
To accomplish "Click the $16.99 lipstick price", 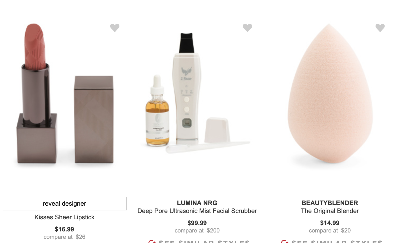I will pyautogui.click(x=64, y=229).
